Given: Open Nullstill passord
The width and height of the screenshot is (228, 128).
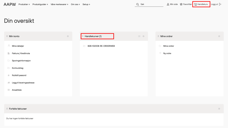Looking at the screenshot, I should click(19, 75).
